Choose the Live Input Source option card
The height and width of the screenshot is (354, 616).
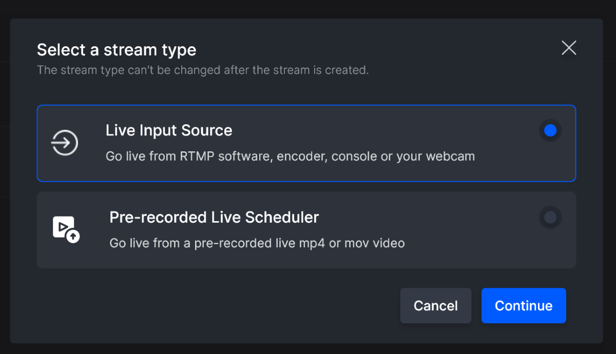(x=306, y=143)
